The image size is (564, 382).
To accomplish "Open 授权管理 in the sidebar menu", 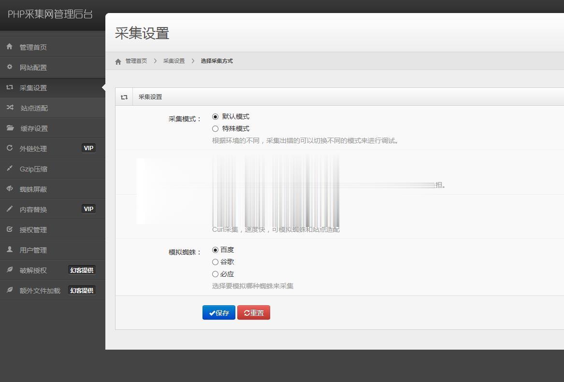I will pyautogui.click(x=53, y=229).
